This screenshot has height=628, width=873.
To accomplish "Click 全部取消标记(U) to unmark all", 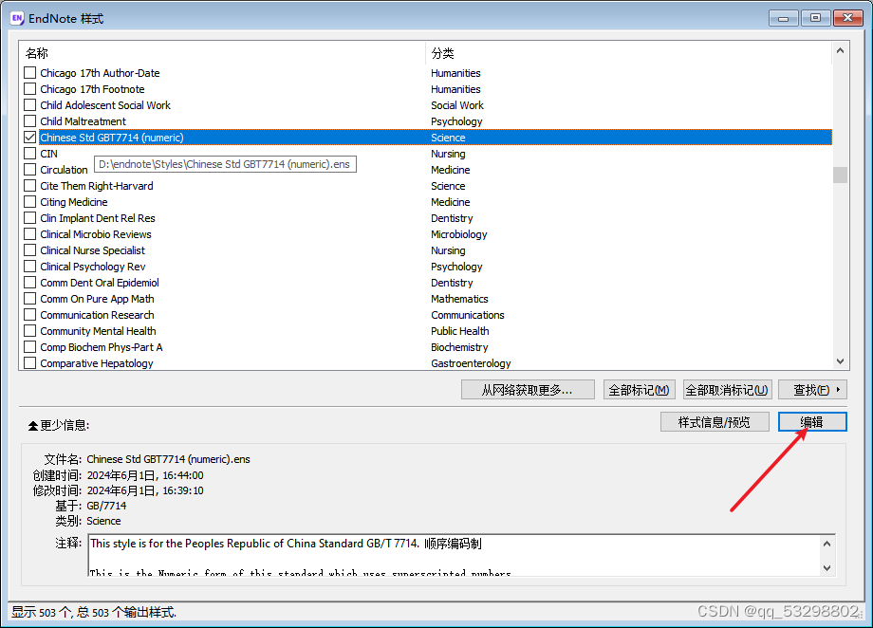I will pos(727,390).
